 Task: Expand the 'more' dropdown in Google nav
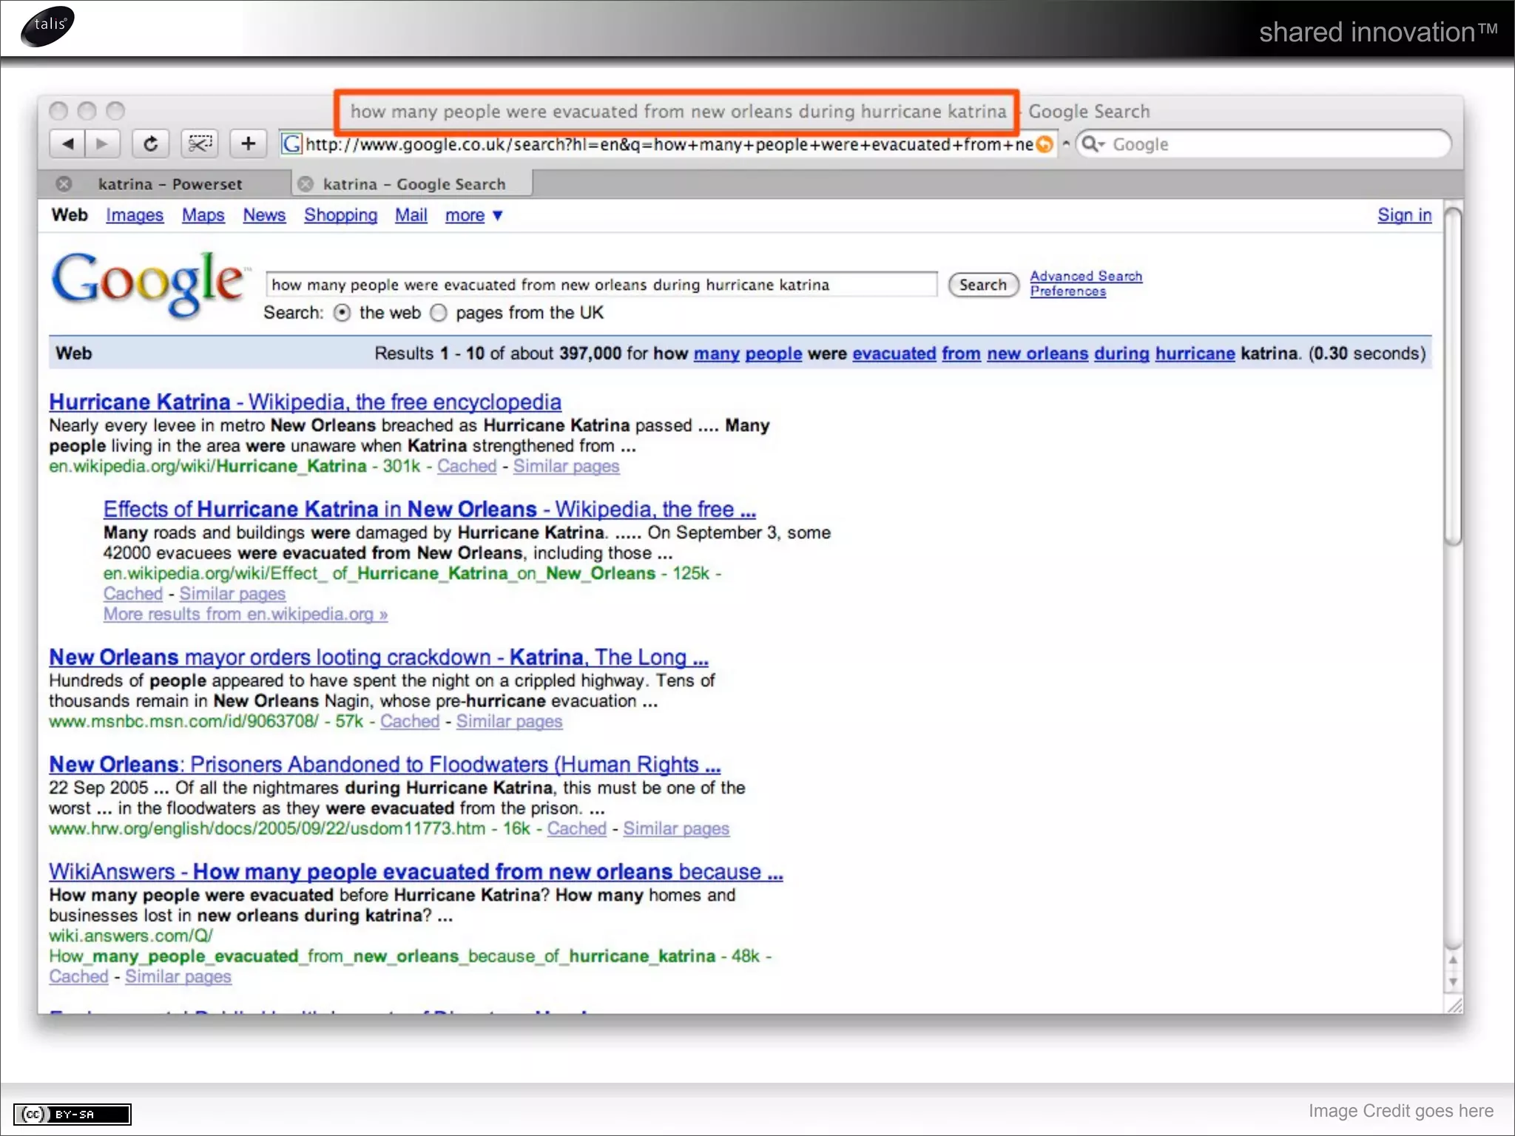tap(473, 215)
